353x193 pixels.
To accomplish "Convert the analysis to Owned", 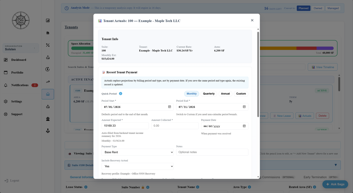I will (318, 8).
